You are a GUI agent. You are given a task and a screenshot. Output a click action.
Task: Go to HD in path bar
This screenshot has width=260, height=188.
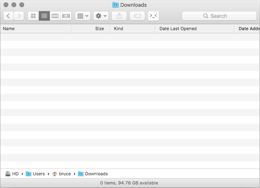[x=12, y=174]
